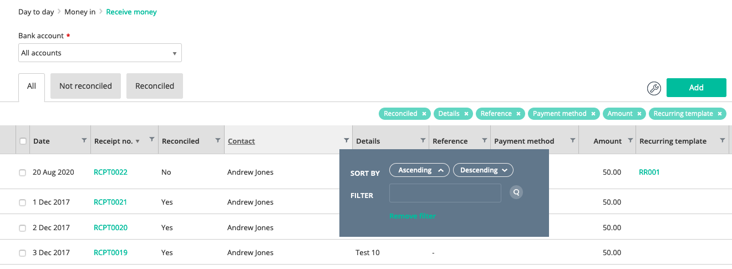Click Remove filter link
This screenshot has width=732, height=269.
coord(413,216)
